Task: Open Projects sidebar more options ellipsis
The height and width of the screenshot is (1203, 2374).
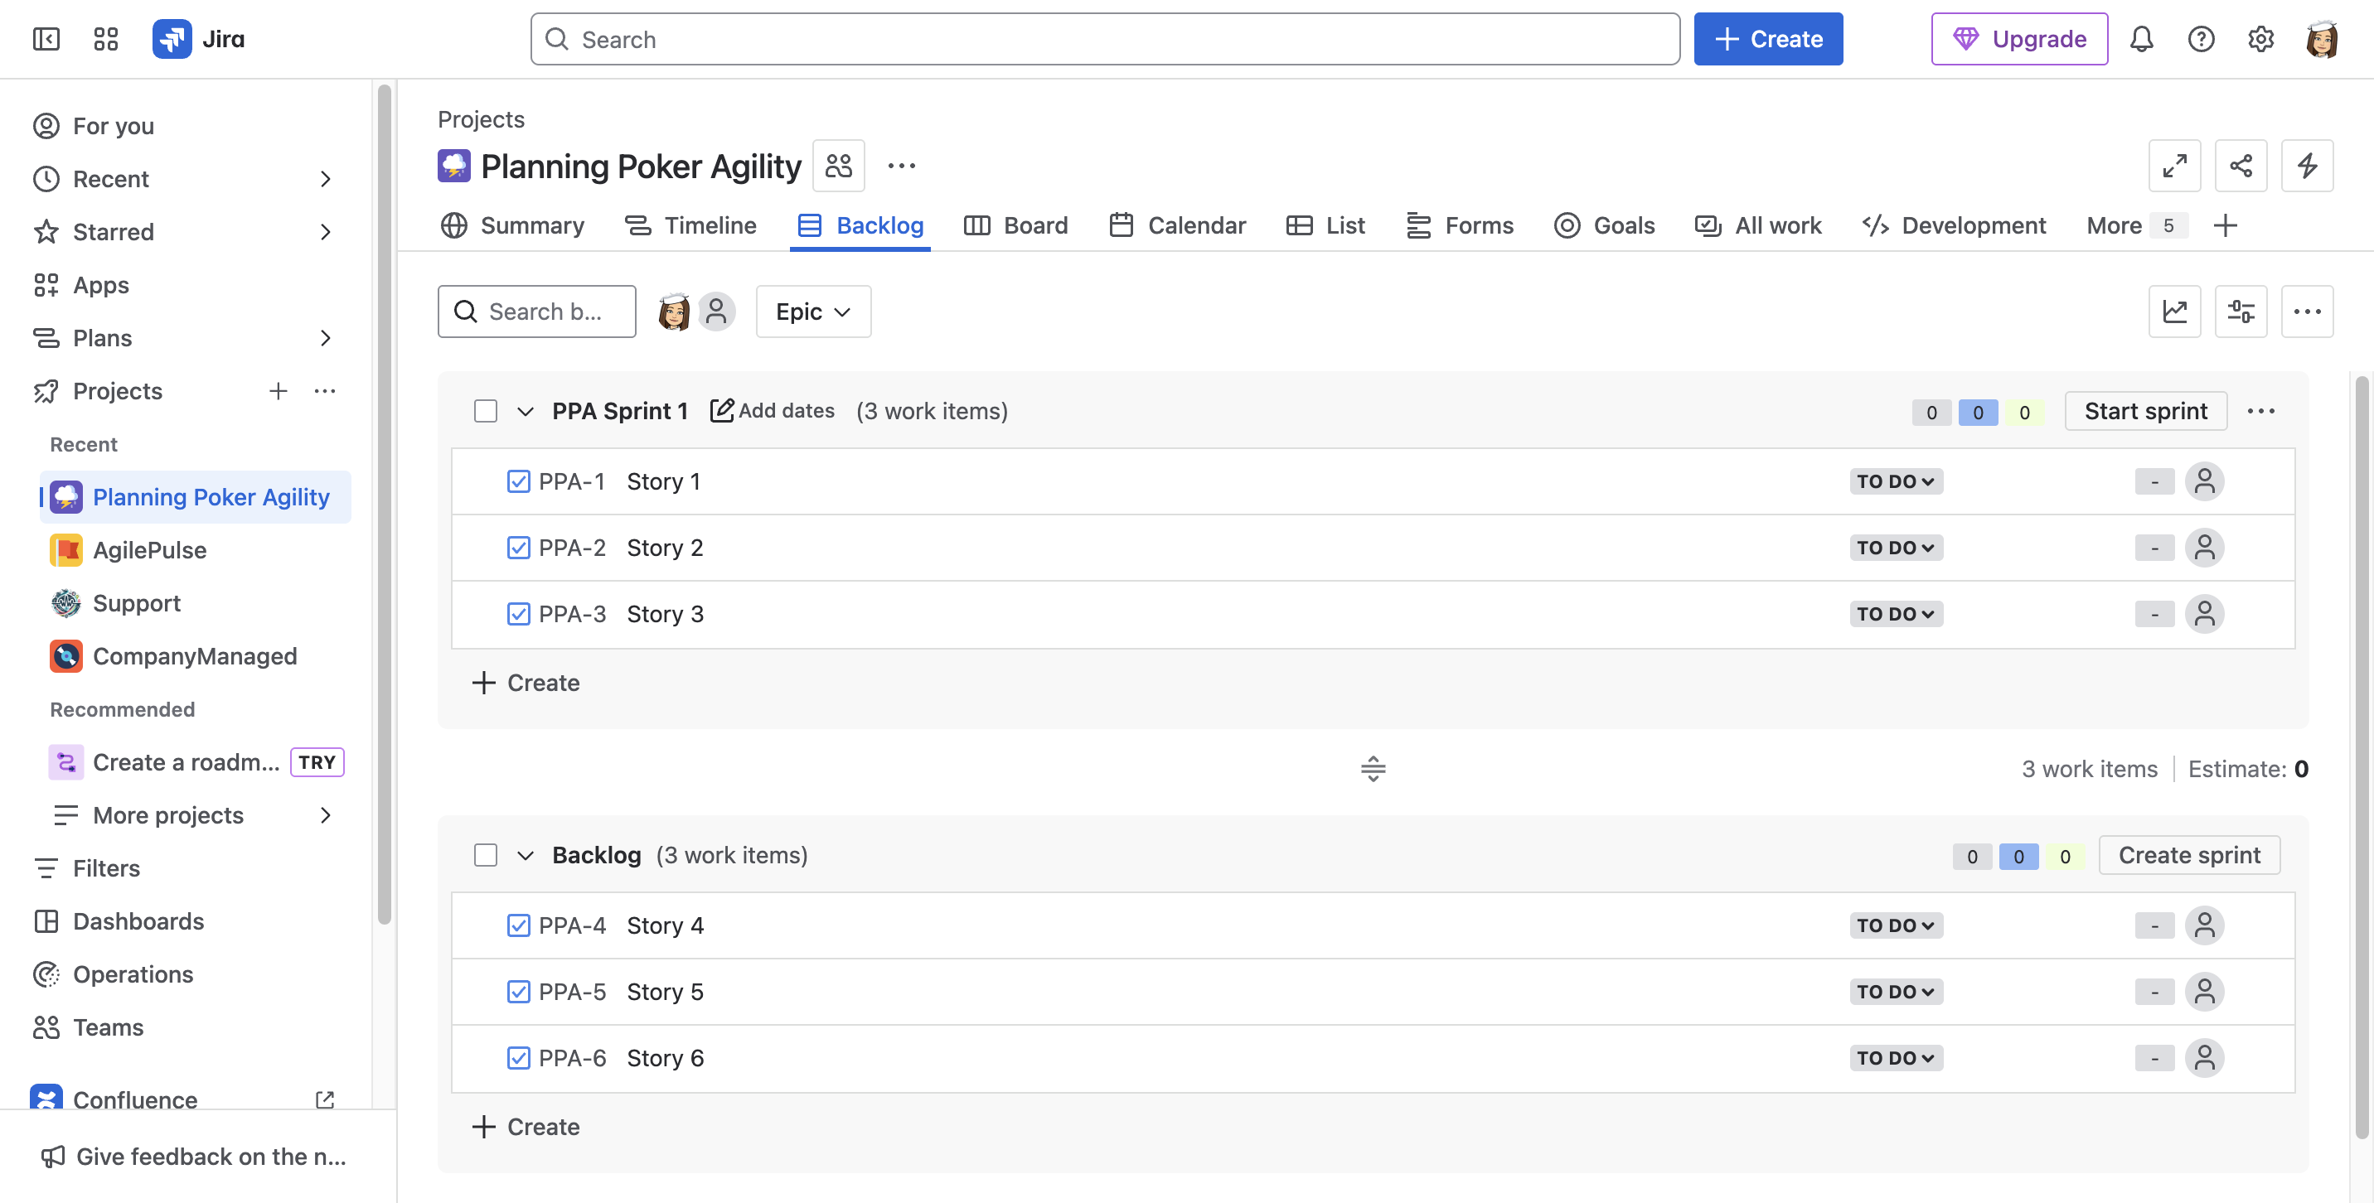Action: click(x=324, y=392)
